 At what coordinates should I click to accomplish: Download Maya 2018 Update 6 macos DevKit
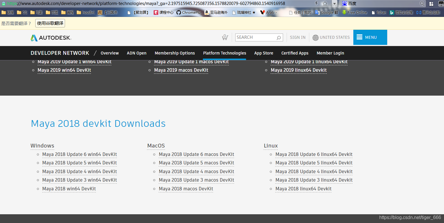pyautogui.click(x=196, y=154)
